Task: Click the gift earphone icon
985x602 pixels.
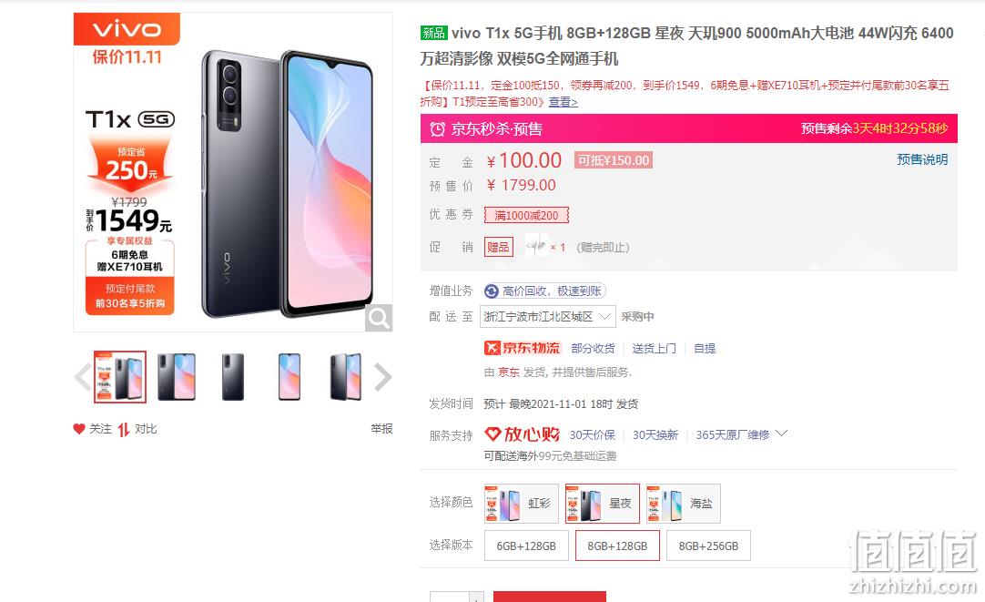Action: click(x=536, y=246)
